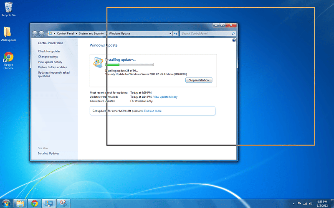Click the Refresh address bar button

pyautogui.click(x=175, y=34)
